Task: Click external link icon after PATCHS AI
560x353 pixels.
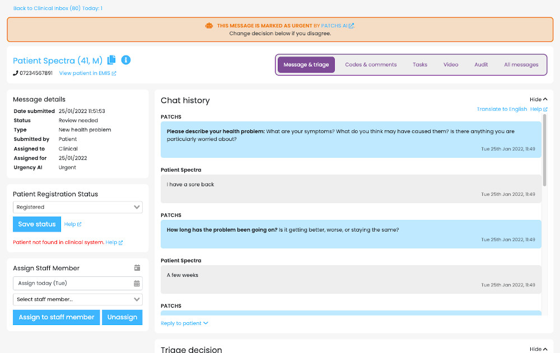Action: coord(352,26)
